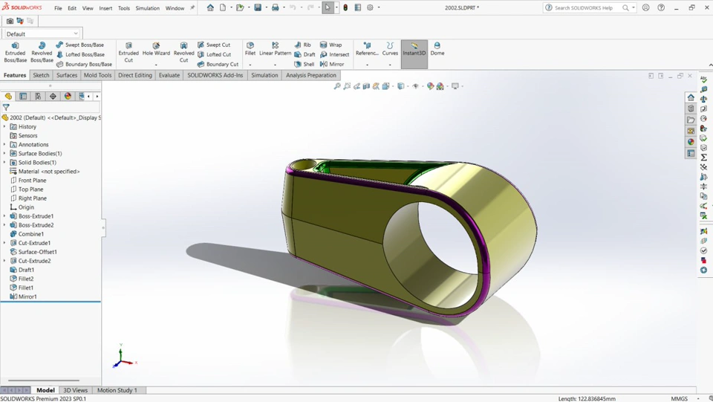The width and height of the screenshot is (713, 402).
Task: Expand the History tree node
Action: coord(4,126)
